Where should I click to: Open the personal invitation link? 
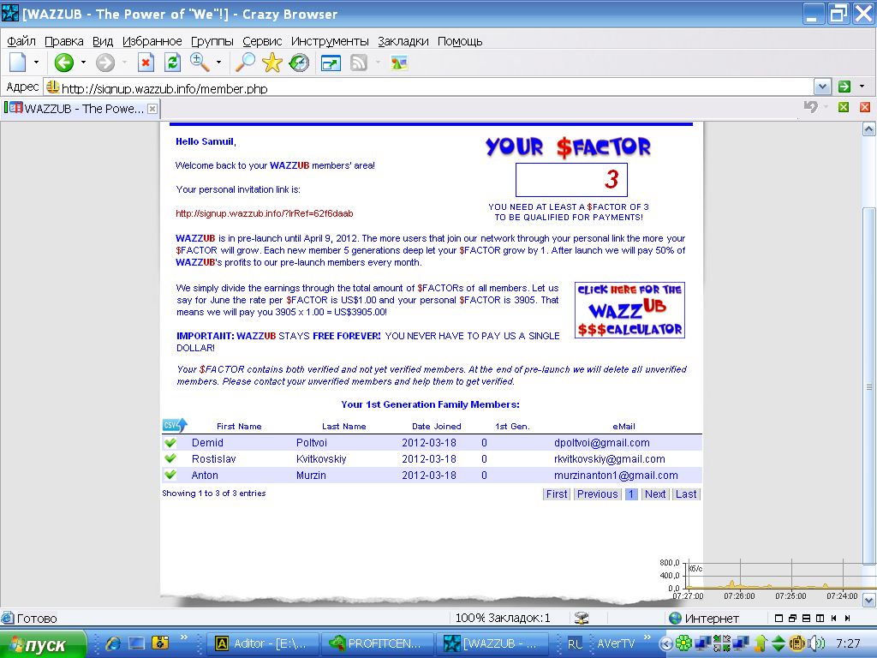(264, 213)
